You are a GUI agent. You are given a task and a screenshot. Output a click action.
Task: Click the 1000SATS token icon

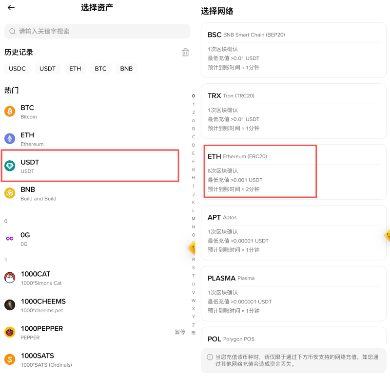[10, 359]
